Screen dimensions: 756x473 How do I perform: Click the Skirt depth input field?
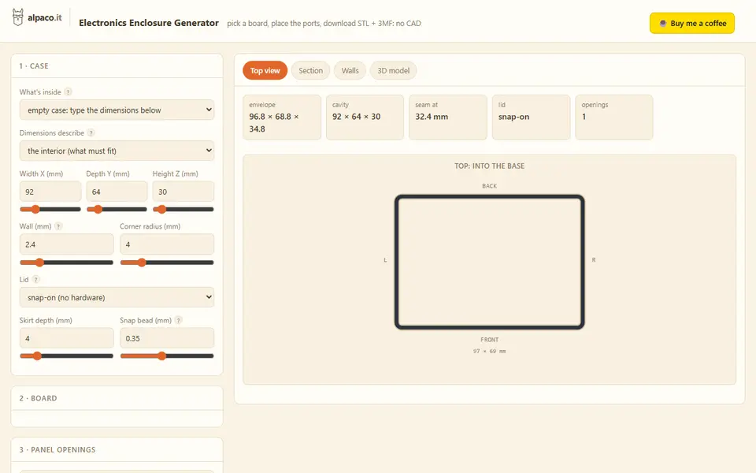[66, 338]
